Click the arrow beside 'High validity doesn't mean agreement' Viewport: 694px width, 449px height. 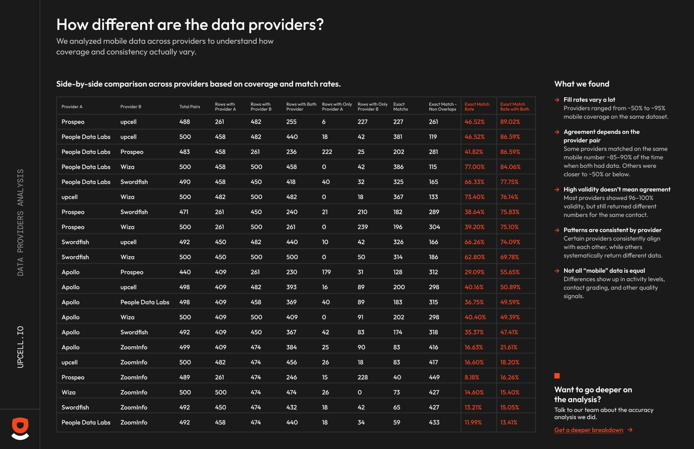pos(557,190)
